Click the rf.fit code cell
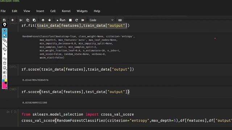Viewport: 232px width, 130px height. (x=125, y=26)
